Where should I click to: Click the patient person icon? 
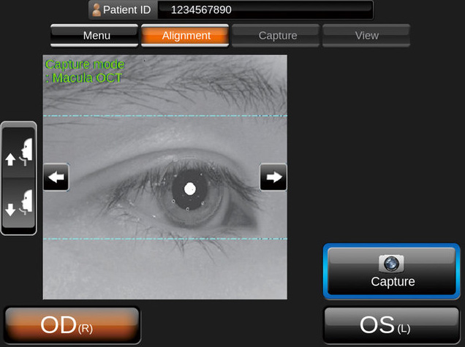point(96,10)
